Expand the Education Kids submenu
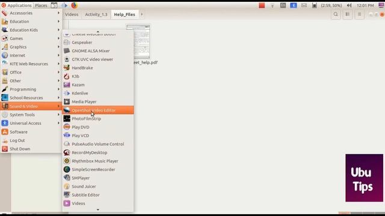 (x=31, y=30)
